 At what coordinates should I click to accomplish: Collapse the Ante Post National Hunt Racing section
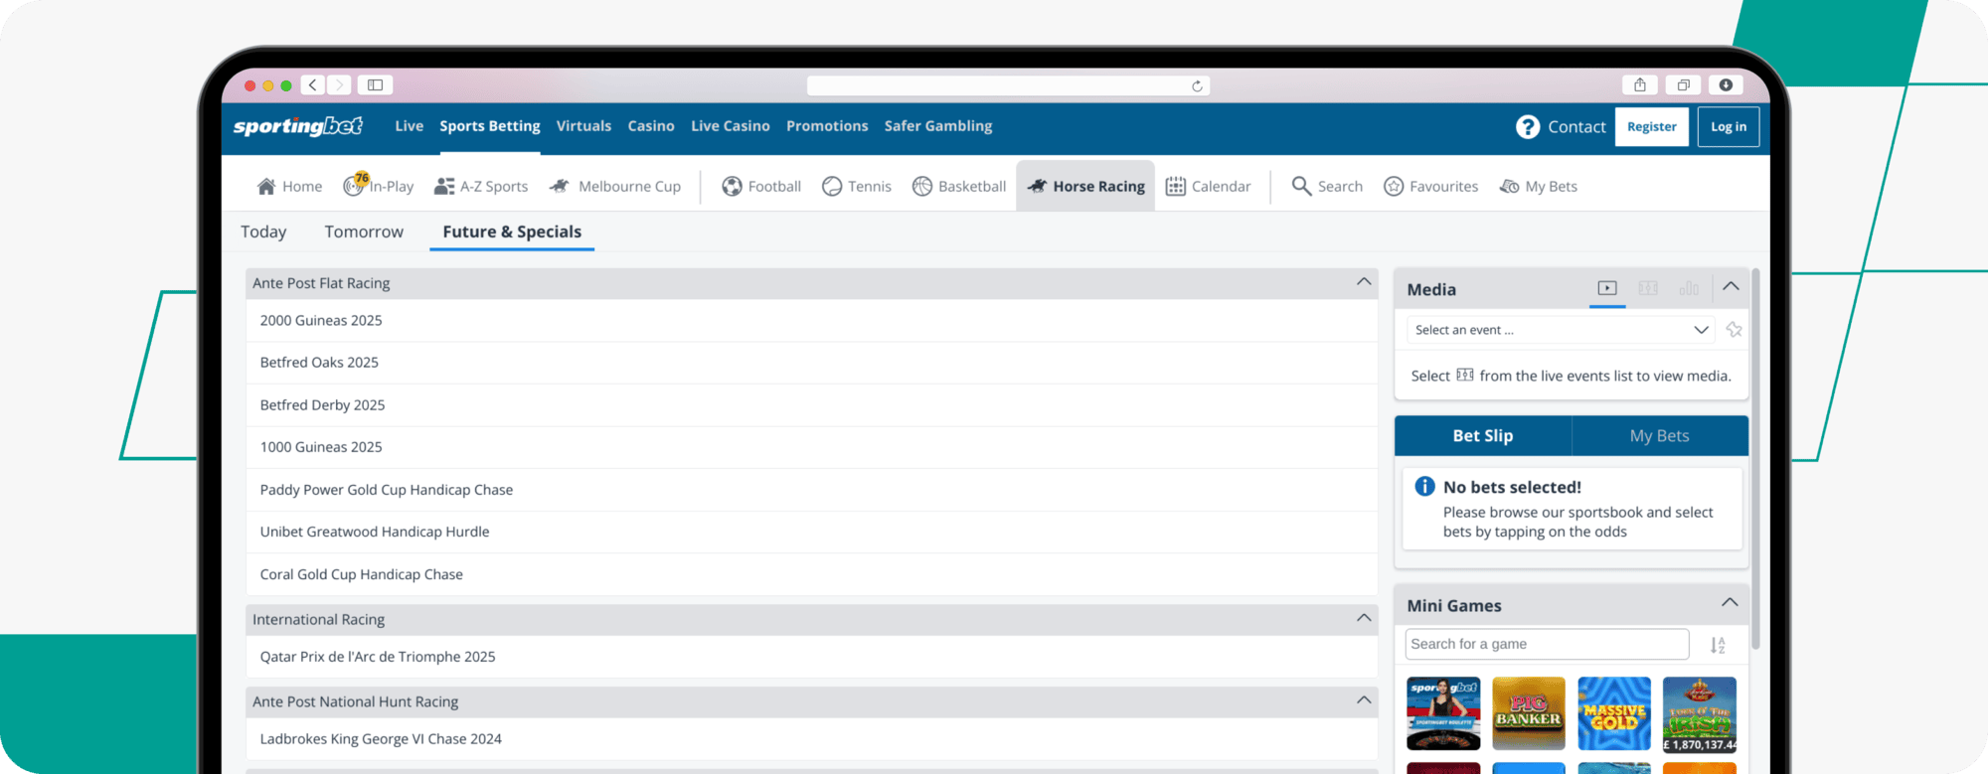[1364, 700]
